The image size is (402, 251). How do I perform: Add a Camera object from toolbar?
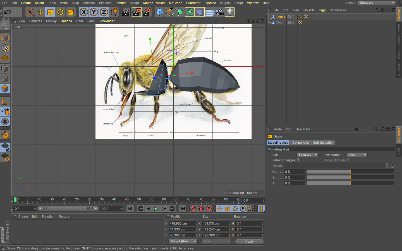pos(220,12)
